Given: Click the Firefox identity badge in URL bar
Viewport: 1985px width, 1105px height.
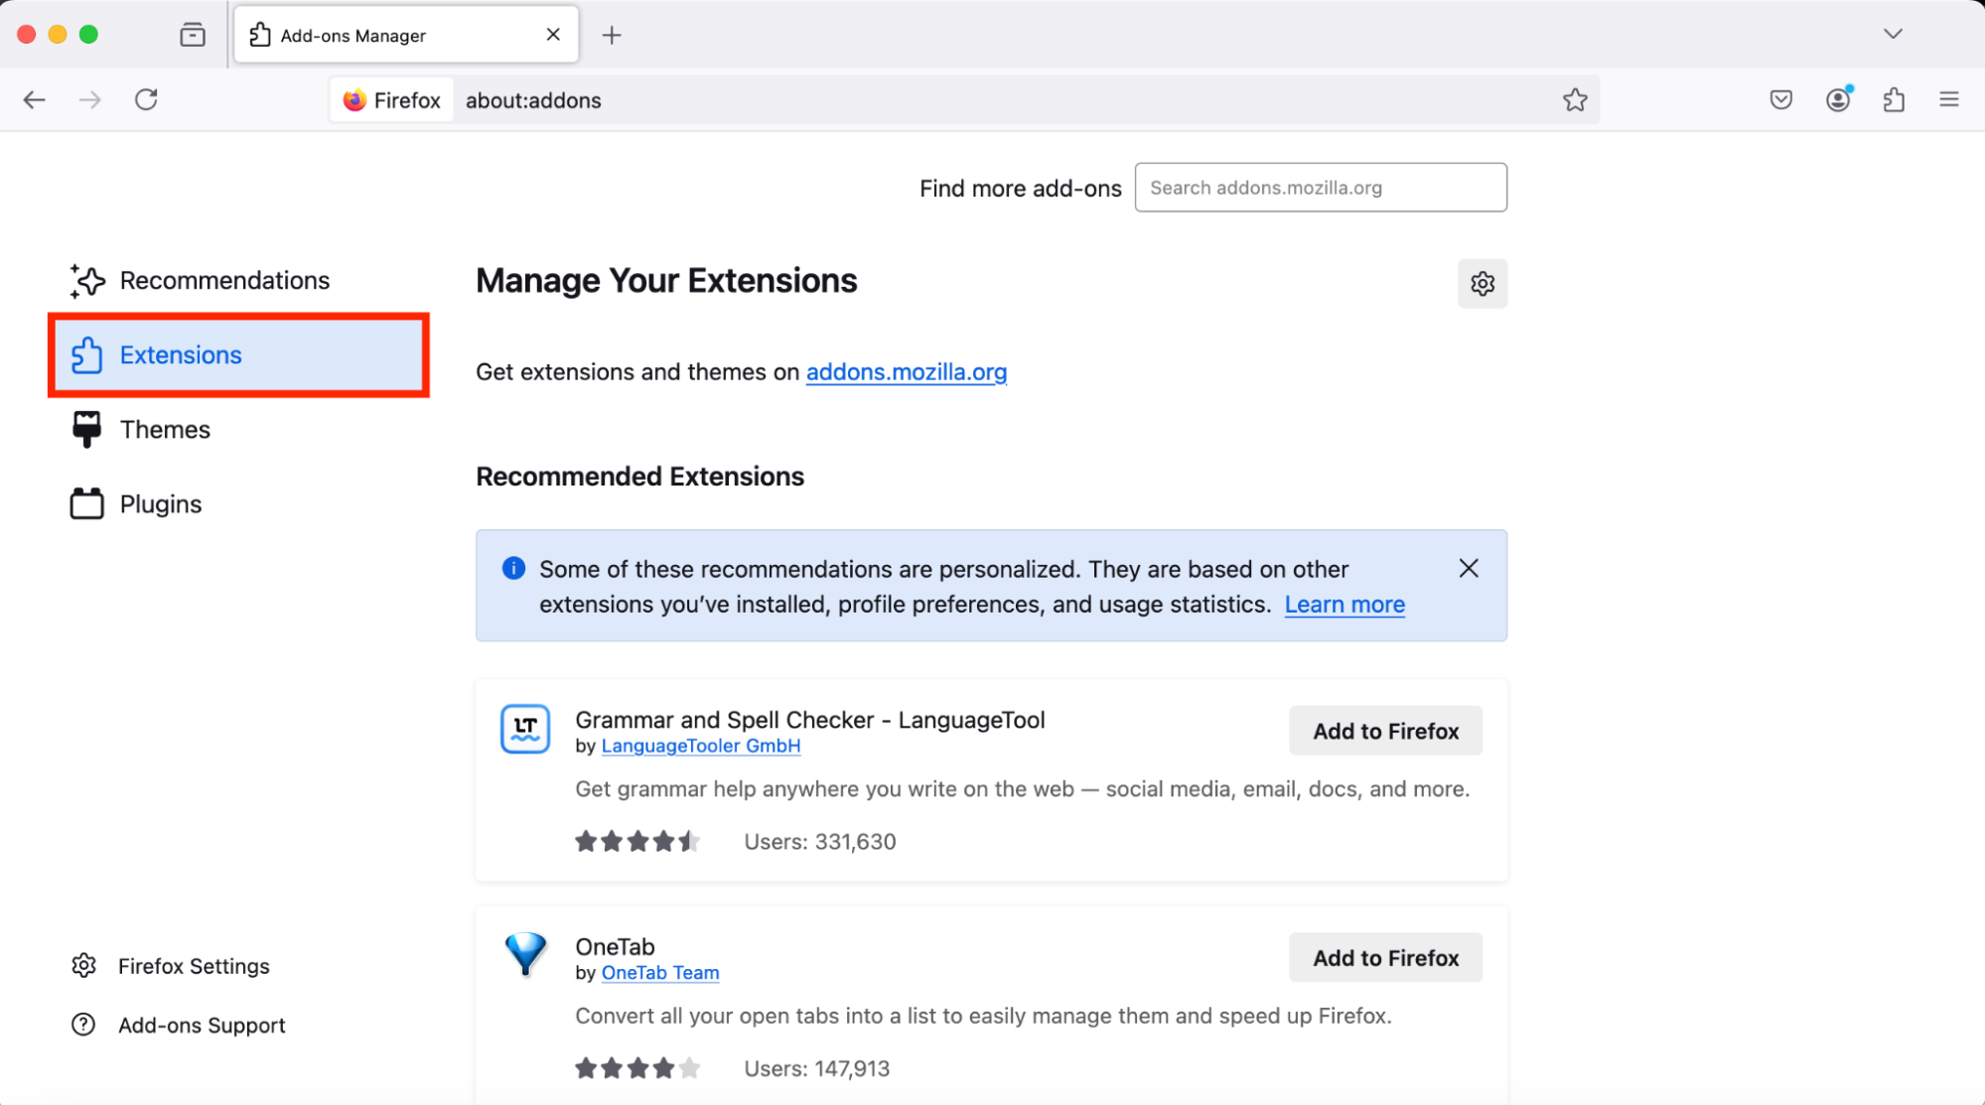Looking at the screenshot, I should point(391,100).
